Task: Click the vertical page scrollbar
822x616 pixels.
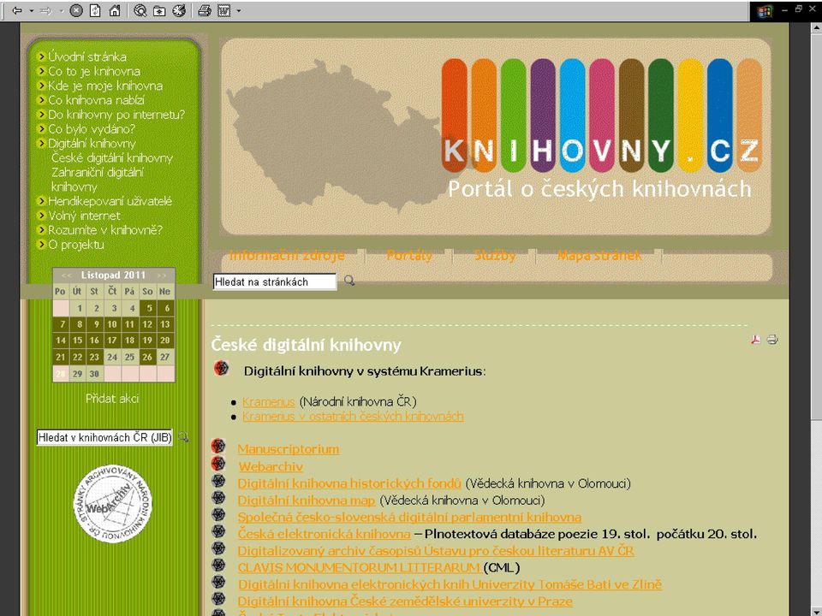Action: click(815, 319)
